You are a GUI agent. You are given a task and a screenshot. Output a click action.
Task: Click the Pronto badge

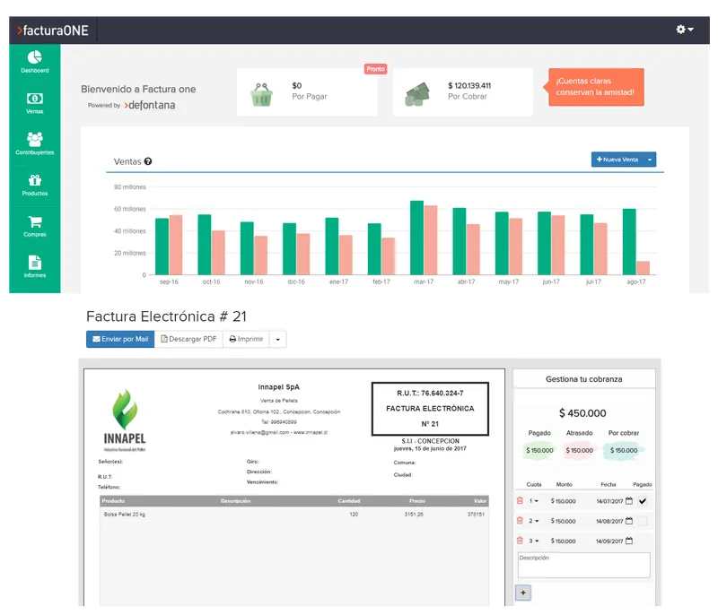tap(375, 69)
